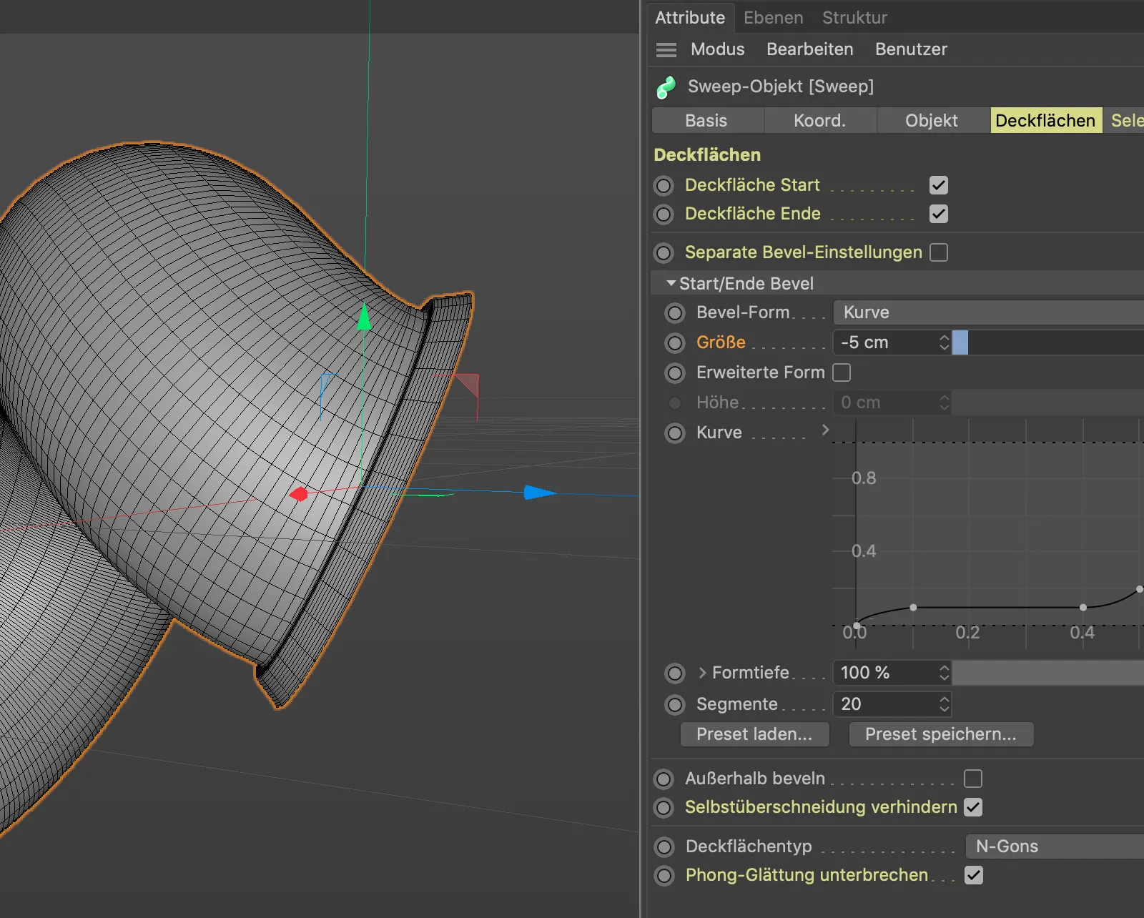The image size is (1144, 918).
Task: Click the Segmente value stepper arrows
Action: [944, 704]
